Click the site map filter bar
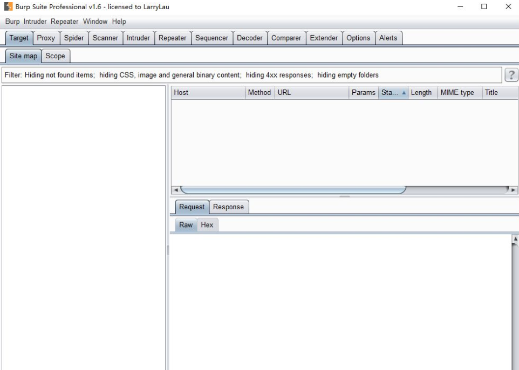Screen dimensions: 519x370 pos(251,75)
